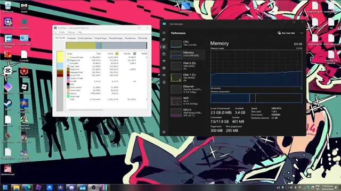Switch to RamMap Processes tab

(x=71, y=38)
